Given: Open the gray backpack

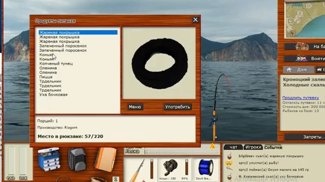Looking at the screenshot, I should 77,159.
